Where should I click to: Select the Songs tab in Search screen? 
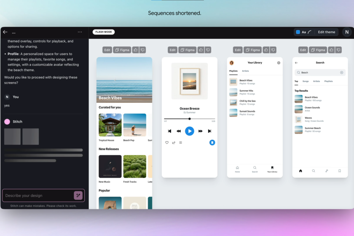click(x=306, y=81)
